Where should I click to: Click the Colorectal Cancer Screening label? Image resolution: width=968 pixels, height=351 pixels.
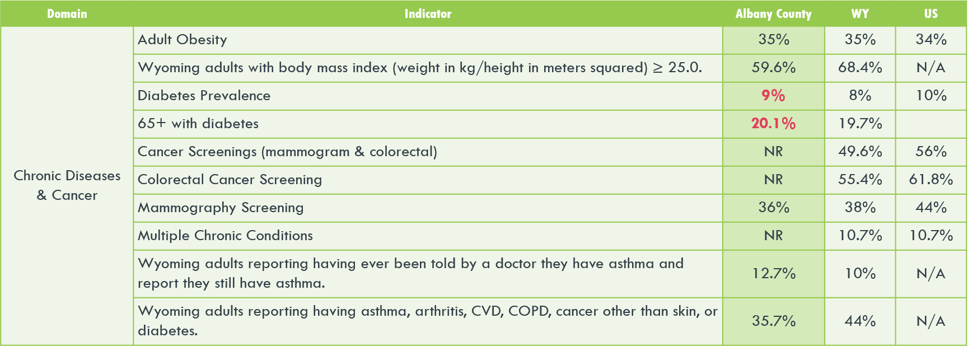pos(230,180)
